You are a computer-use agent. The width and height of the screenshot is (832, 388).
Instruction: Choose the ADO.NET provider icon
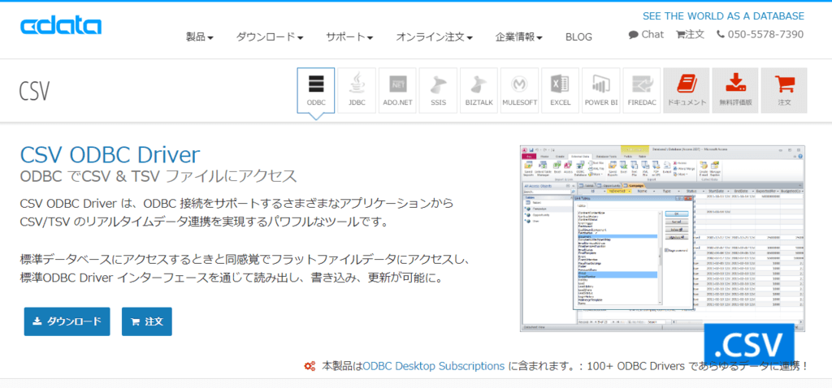click(x=398, y=90)
